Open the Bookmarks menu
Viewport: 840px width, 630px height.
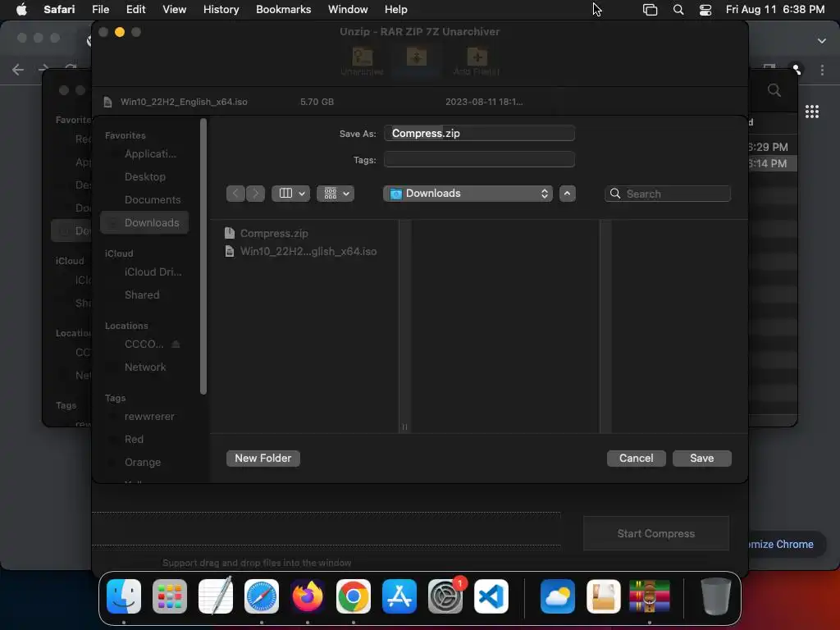coord(283,10)
